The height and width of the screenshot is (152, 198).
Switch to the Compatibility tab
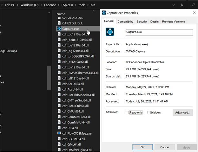pyautogui.click(x=125, y=22)
